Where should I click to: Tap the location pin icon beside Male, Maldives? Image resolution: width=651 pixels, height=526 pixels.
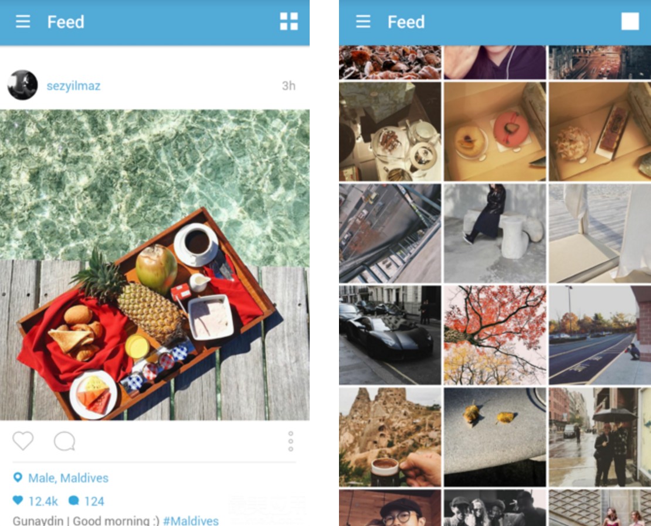[18, 477]
